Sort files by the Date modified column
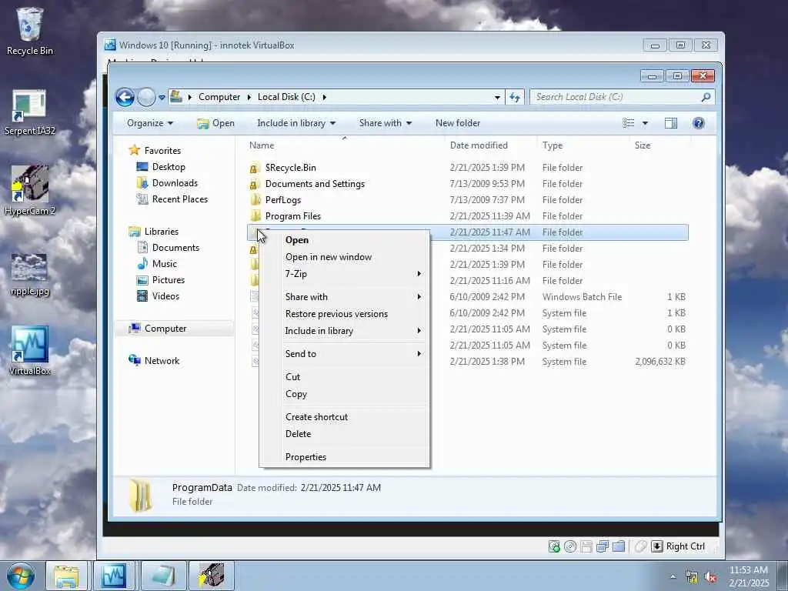The width and height of the screenshot is (788, 591). coord(492,145)
